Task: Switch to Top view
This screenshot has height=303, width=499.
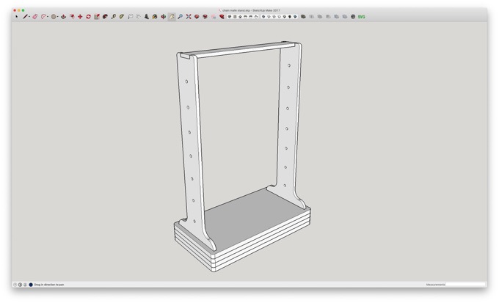Action: pos(235,17)
